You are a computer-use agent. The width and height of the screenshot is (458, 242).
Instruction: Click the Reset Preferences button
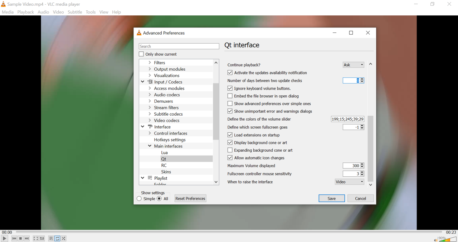click(x=190, y=198)
